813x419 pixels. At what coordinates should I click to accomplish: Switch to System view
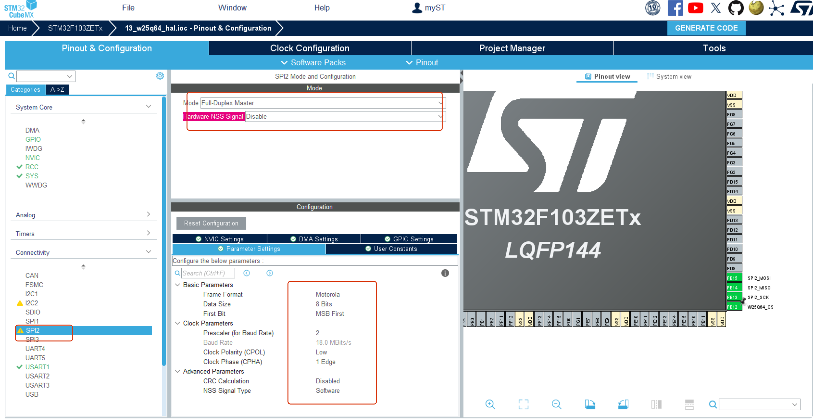[669, 76]
